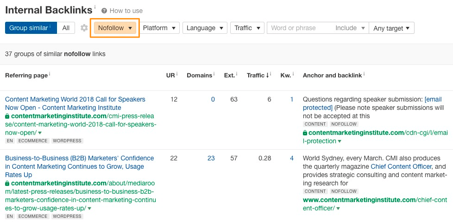Click the Chief Content Officer anchor link

[401, 167]
